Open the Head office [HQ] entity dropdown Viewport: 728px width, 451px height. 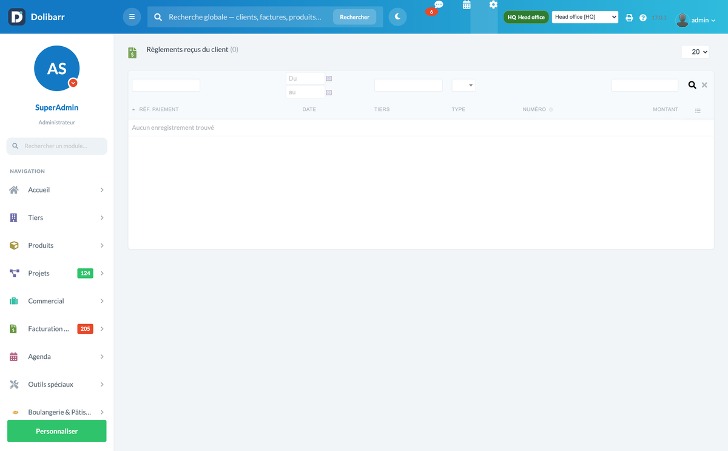point(585,17)
